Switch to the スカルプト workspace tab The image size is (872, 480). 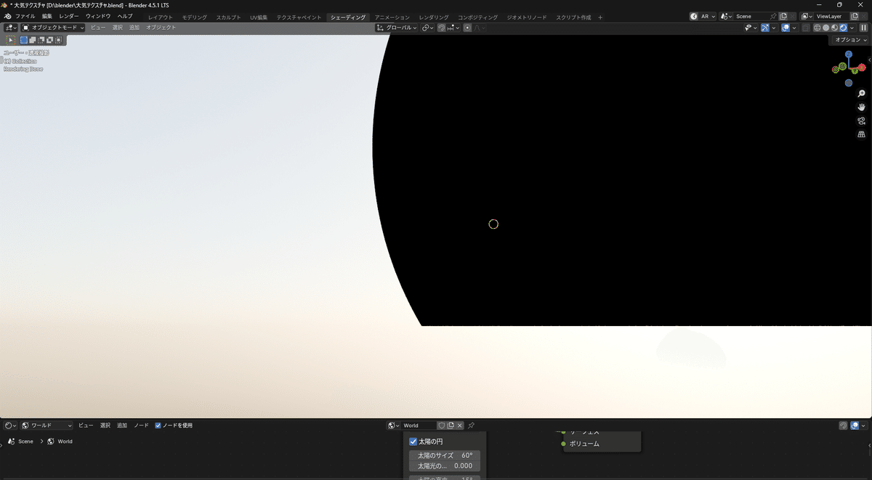pos(228,17)
